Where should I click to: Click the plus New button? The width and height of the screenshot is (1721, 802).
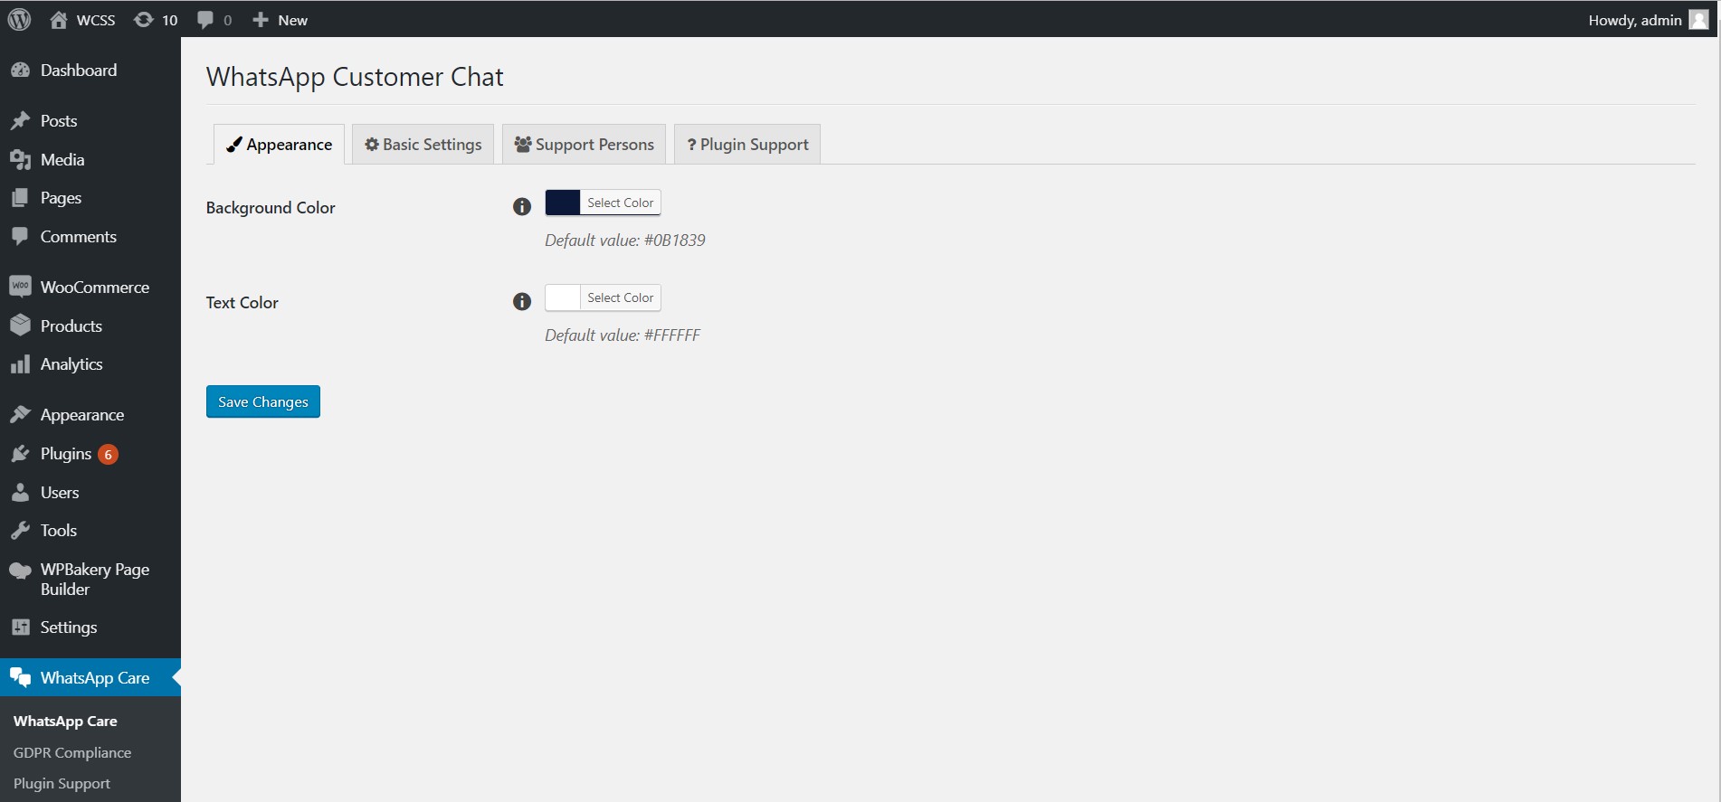[x=280, y=20]
